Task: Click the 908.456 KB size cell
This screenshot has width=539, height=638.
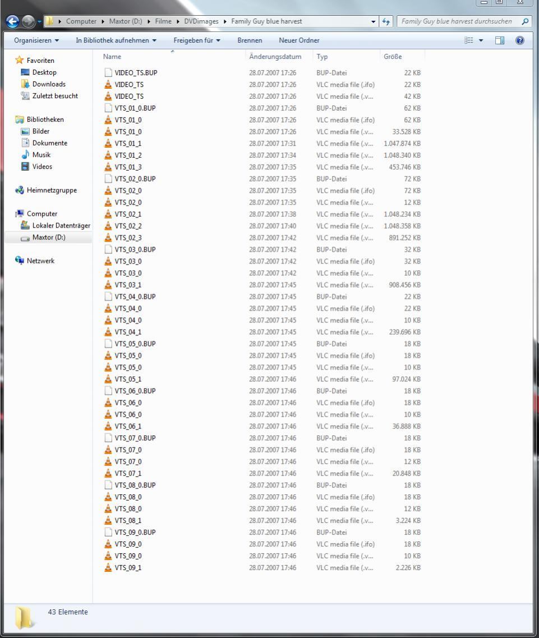Action: click(404, 285)
